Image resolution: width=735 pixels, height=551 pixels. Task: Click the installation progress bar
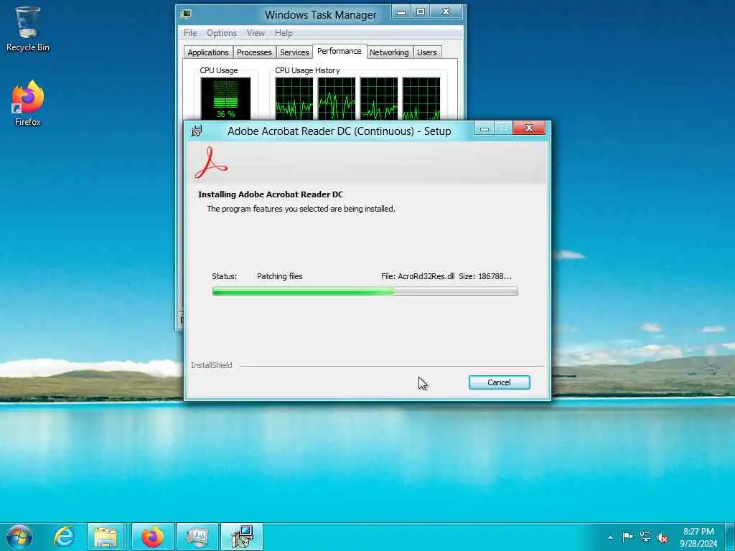click(365, 291)
